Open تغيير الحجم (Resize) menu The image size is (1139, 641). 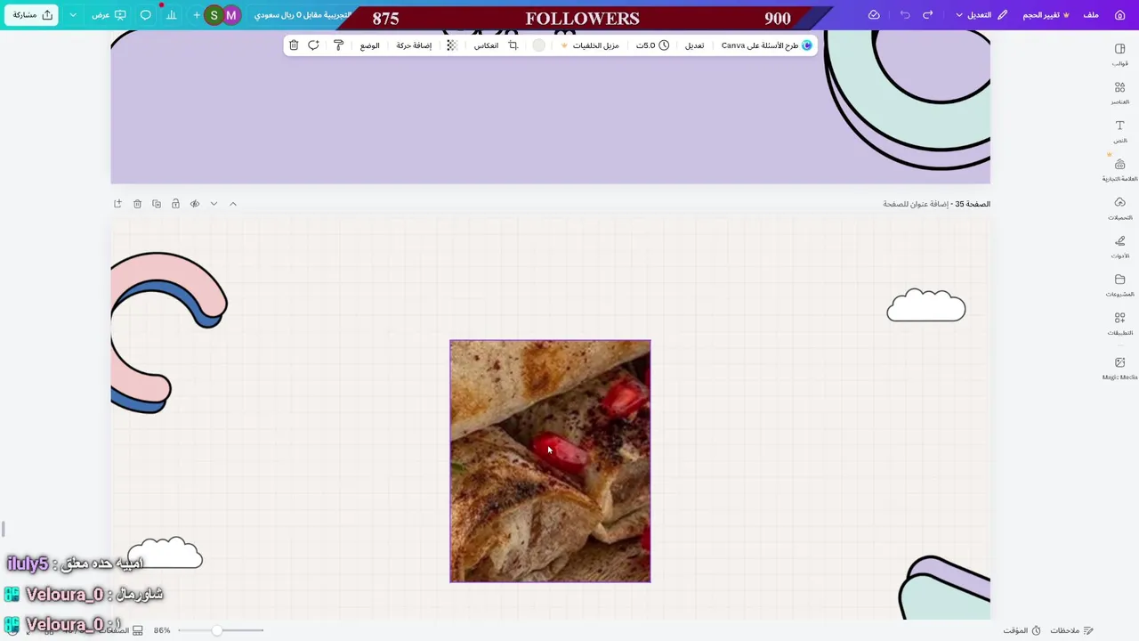click(1046, 15)
